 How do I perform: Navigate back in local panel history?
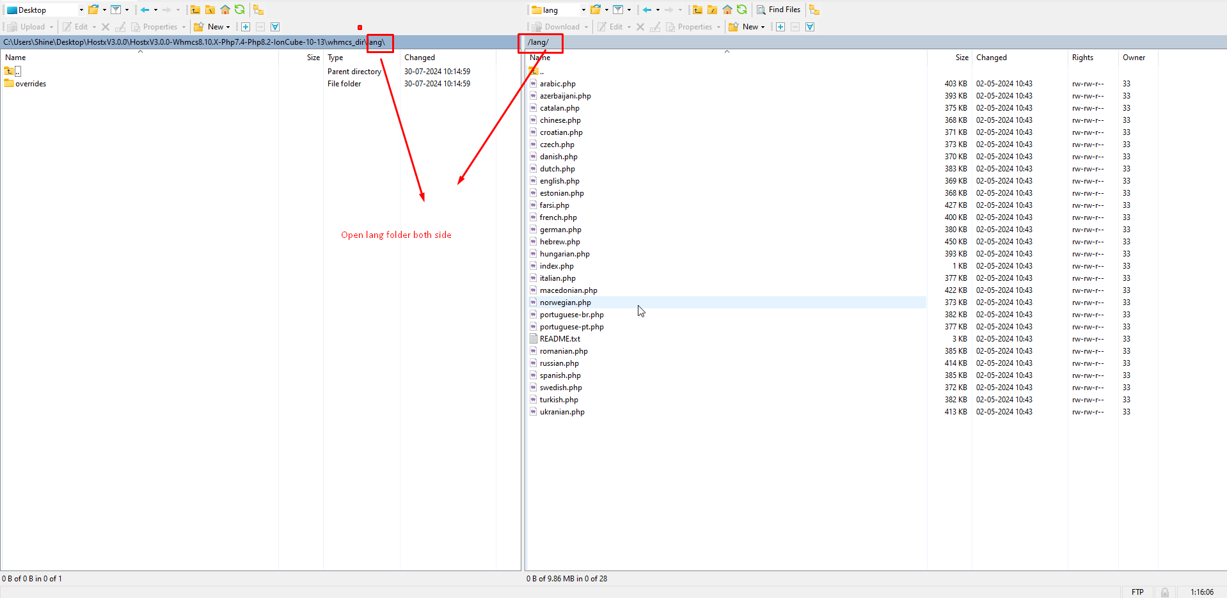coord(145,10)
